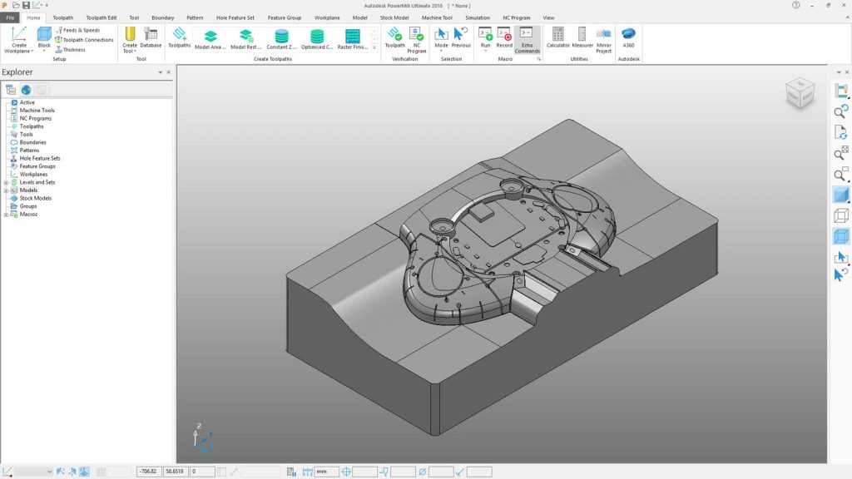Open the Toolpaths strategy selector
The image size is (852, 479).
[x=180, y=38]
